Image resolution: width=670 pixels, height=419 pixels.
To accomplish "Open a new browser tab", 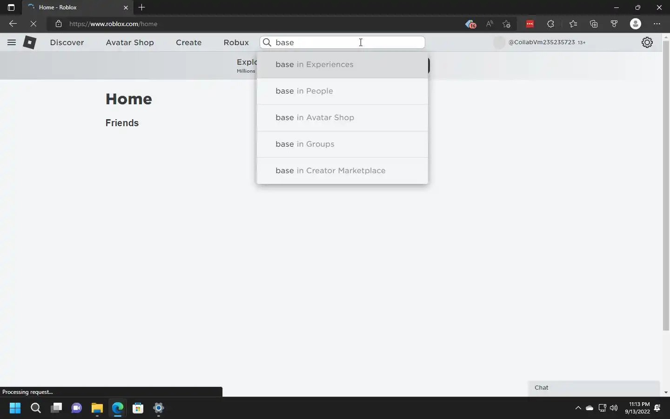I will click(142, 7).
